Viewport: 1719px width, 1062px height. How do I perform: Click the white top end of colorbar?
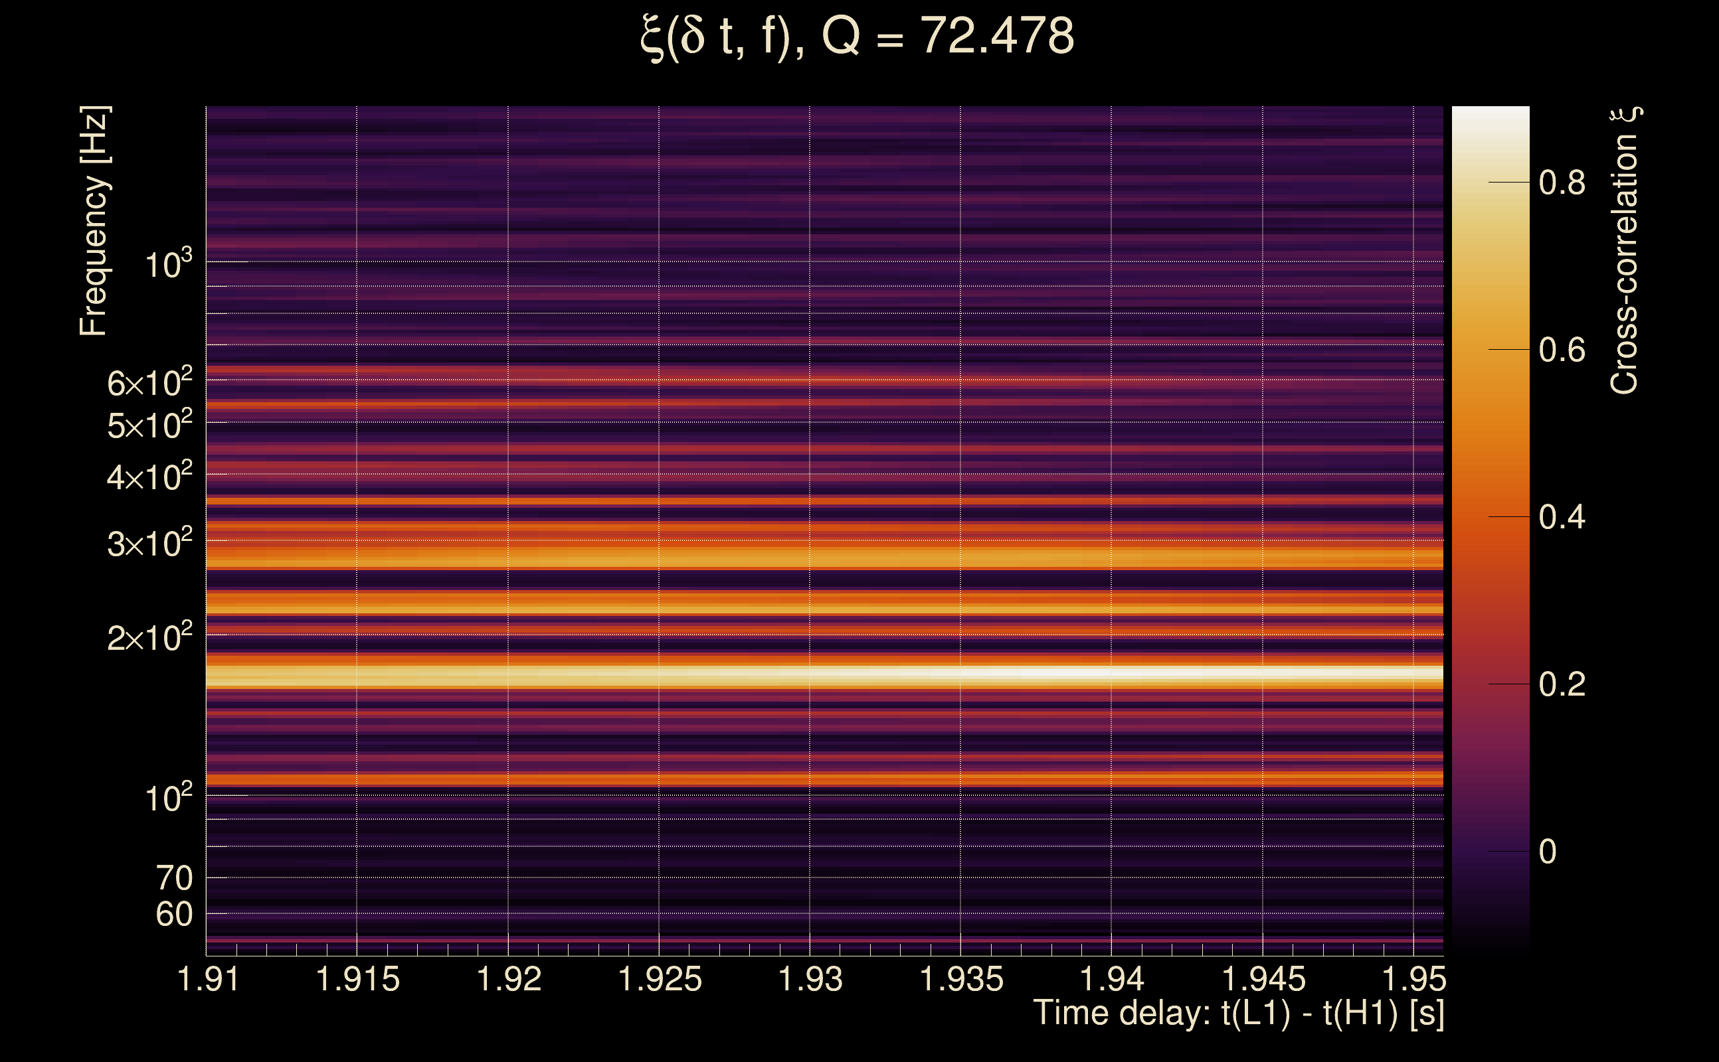tap(1490, 116)
